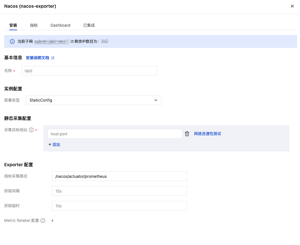Add another target with 添加

(x=54, y=145)
